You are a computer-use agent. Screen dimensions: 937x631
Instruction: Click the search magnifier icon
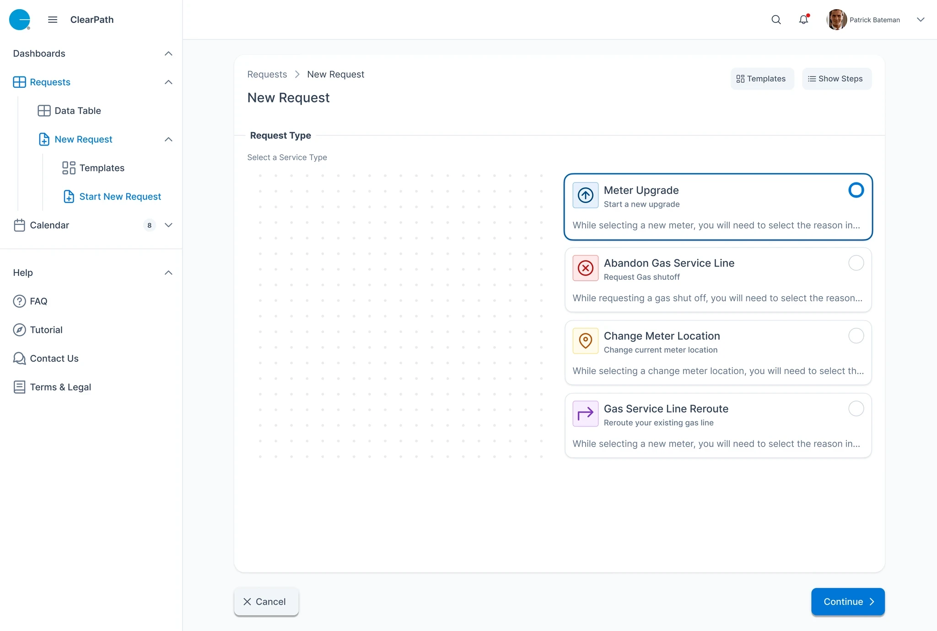point(776,20)
